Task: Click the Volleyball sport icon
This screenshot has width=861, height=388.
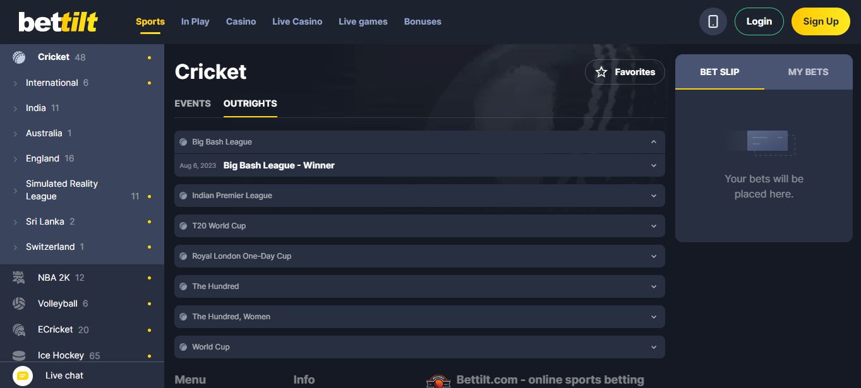Action: [19, 303]
